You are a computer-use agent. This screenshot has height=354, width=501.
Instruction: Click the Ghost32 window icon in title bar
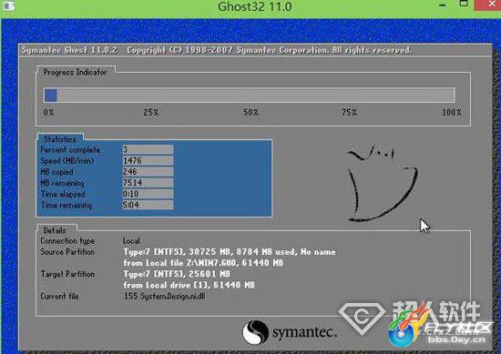tap(8, 5)
